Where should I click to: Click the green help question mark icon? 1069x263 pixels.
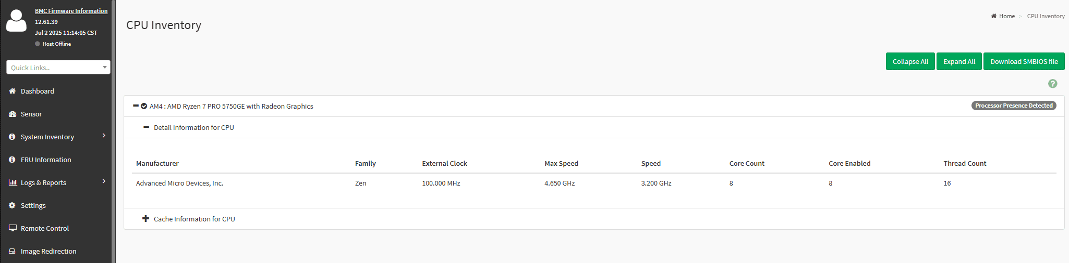[1052, 84]
